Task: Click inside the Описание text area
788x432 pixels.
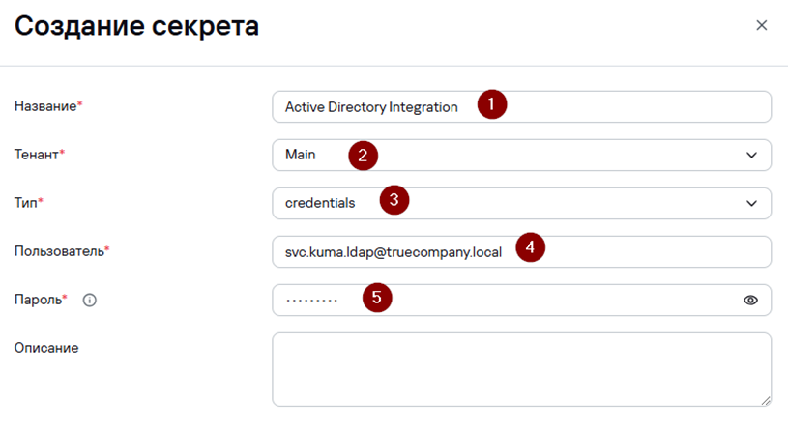Action: tap(522, 370)
